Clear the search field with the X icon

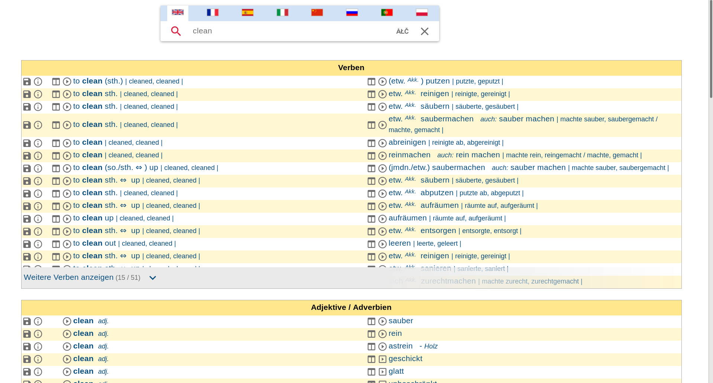click(x=424, y=32)
